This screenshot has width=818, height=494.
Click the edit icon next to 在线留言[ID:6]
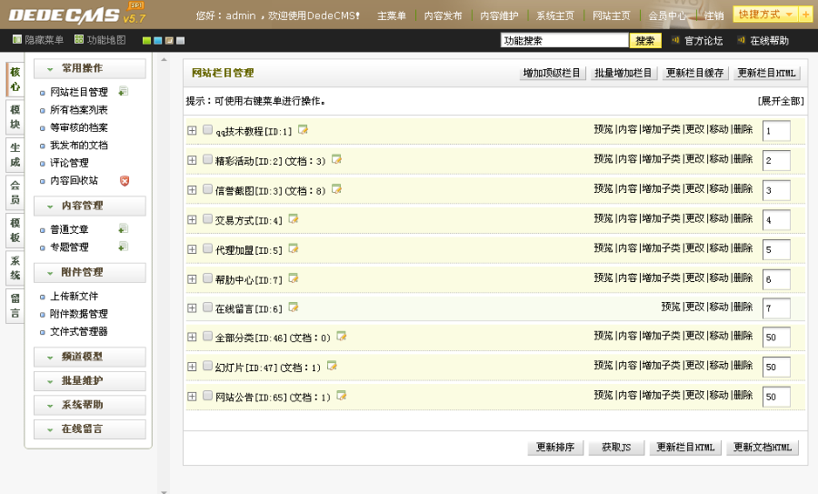coord(294,307)
